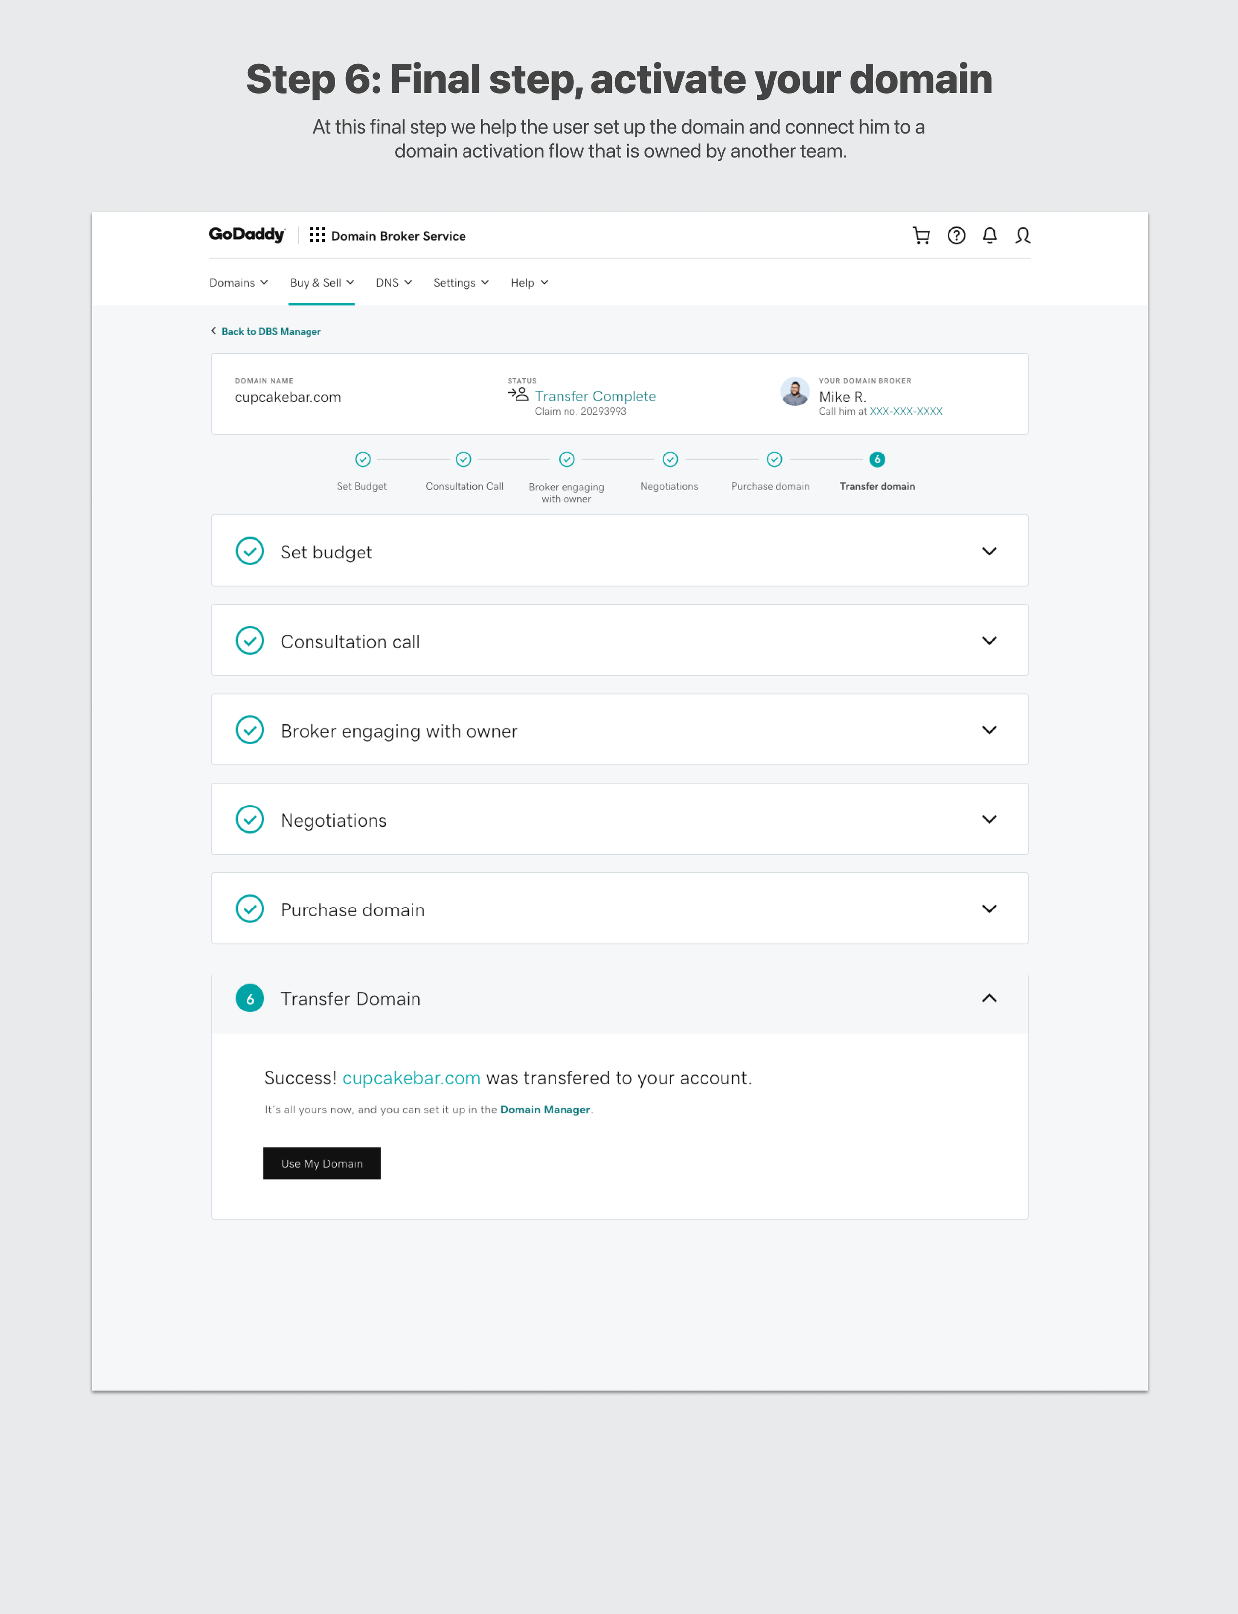
Task: Click the help question mark icon
Action: pyautogui.click(x=956, y=235)
